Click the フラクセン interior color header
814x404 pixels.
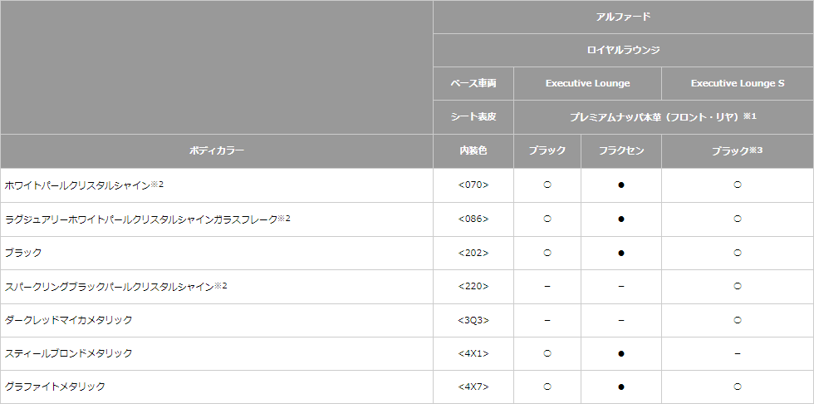(621, 151)
